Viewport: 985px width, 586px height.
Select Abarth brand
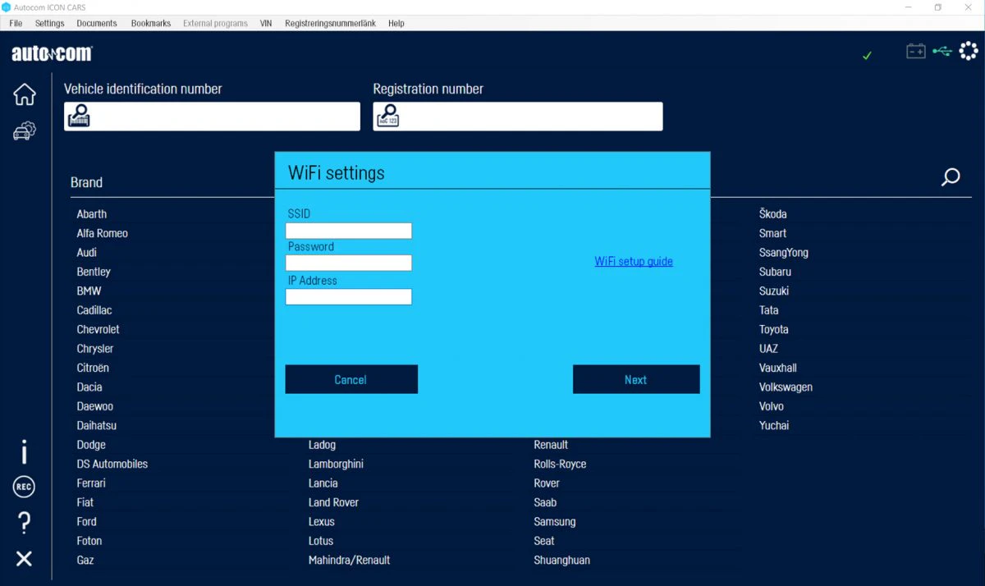pyautogui.click(x=92, y=214)
